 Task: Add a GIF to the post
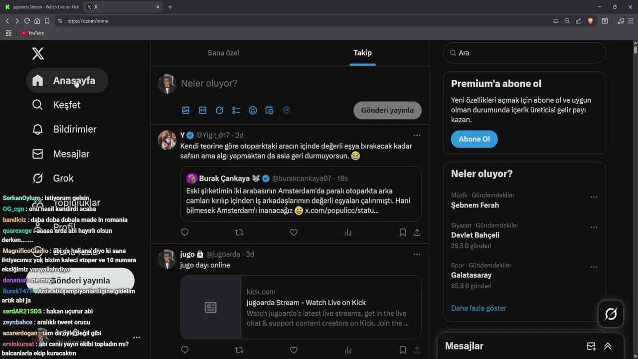pyautogui.click(x=203, y=110)
